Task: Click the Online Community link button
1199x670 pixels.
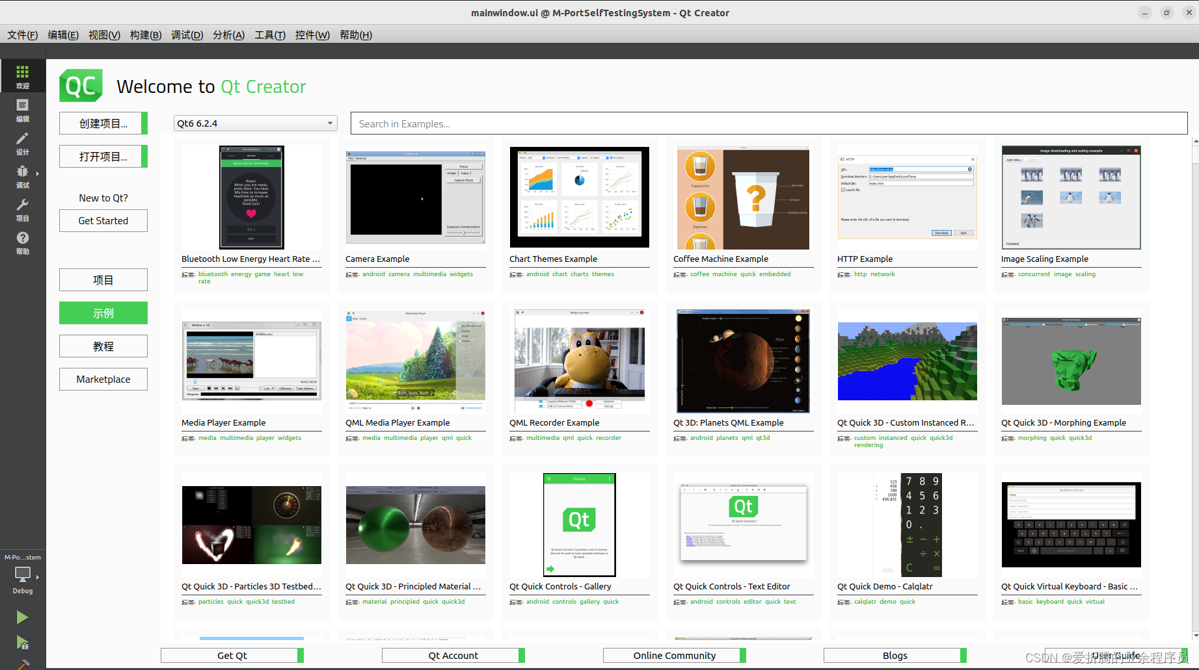Action: click(675, 656)
